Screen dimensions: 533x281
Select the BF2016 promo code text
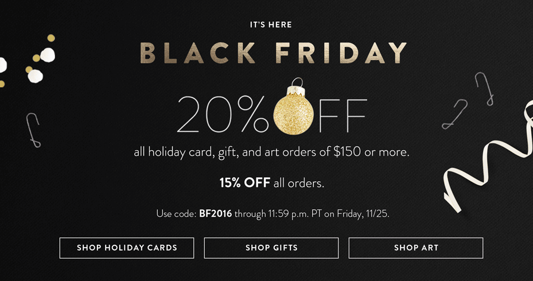[x=216, y=214]
